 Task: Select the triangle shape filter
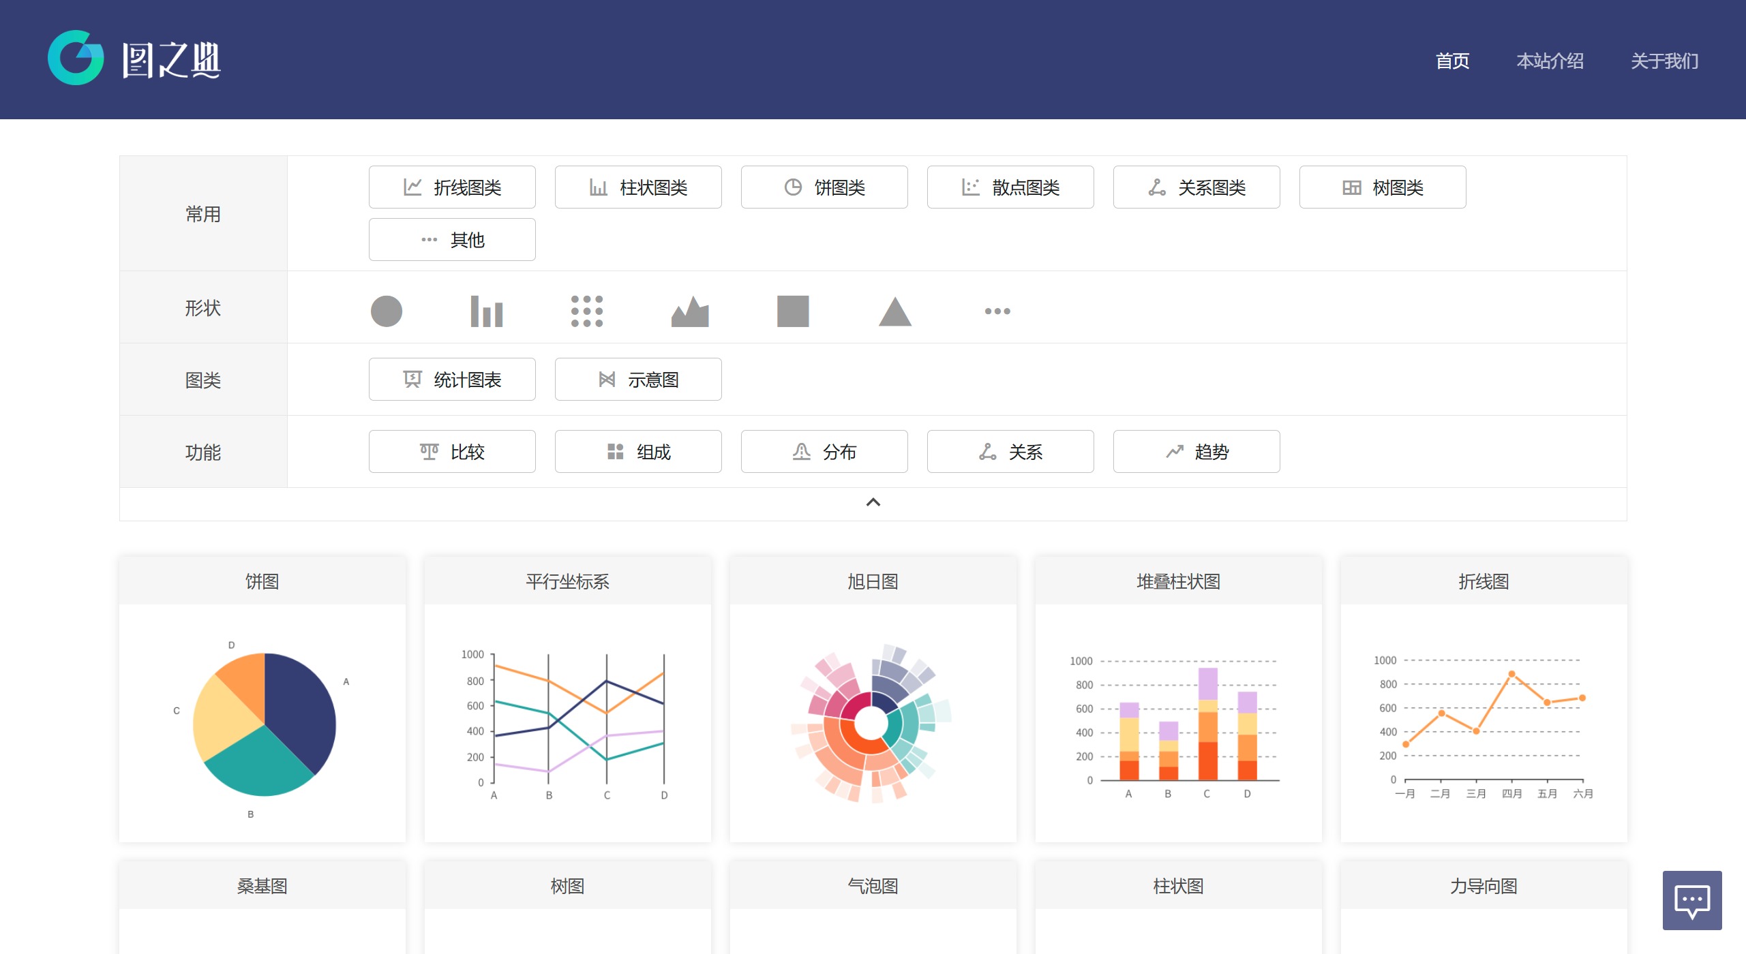point(895,311)
